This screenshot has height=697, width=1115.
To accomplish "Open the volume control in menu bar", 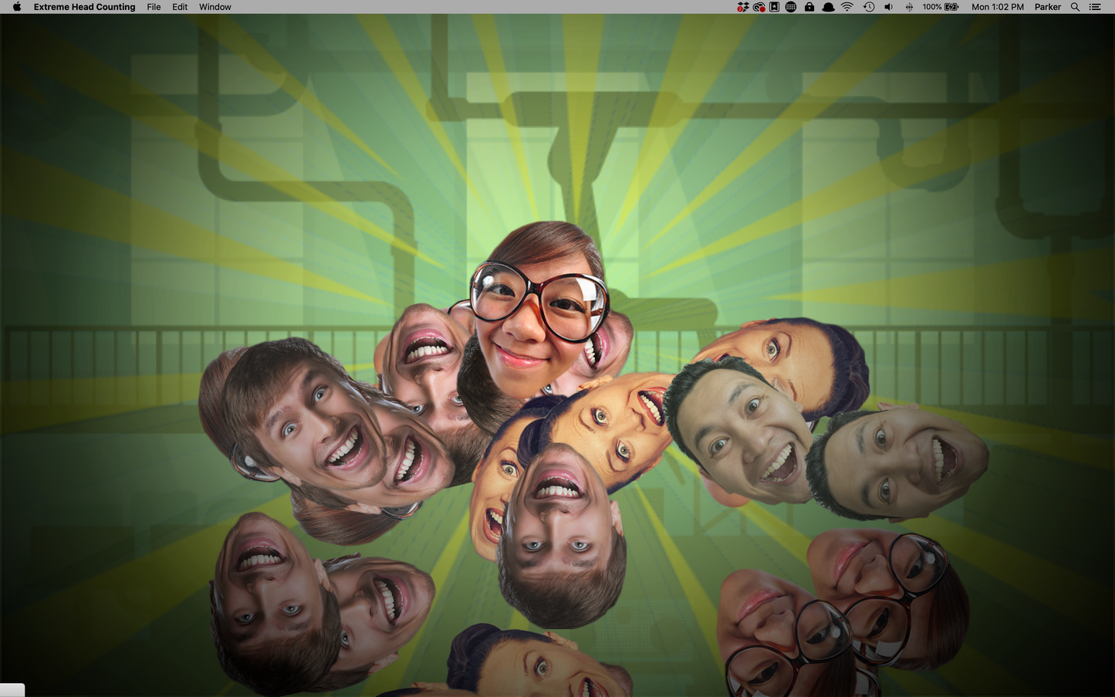I will tap(888, 7).
